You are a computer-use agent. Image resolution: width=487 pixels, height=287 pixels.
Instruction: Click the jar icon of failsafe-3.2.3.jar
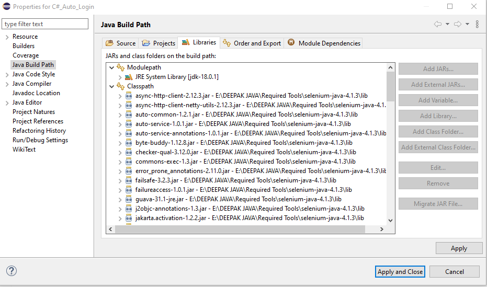click(x=129, y=180)
